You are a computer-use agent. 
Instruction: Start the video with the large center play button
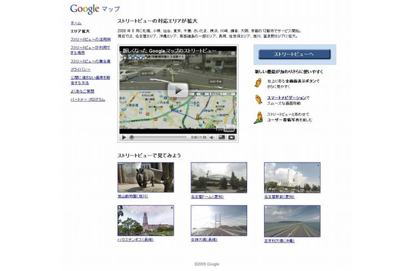[178, 90]
